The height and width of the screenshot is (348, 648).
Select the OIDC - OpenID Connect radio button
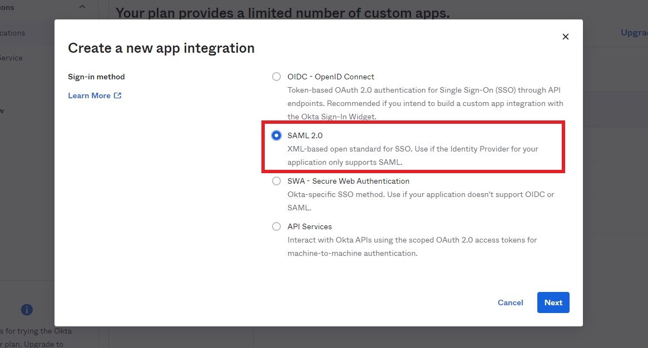pos(276,77)
